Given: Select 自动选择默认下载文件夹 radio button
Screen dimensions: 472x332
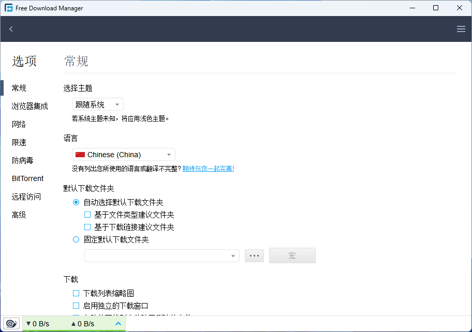Looking at the screenshot, I should pyautogui.click(x=76, y=202).
